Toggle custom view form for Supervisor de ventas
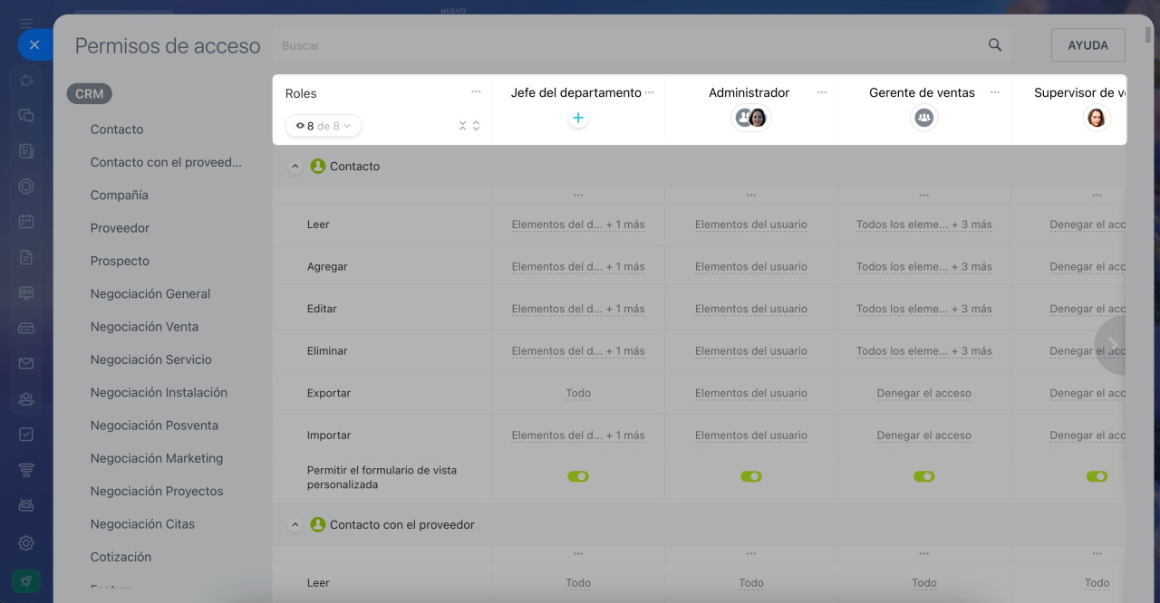This screenshot has width=1160, height=603. click(x=1097, y=476)
